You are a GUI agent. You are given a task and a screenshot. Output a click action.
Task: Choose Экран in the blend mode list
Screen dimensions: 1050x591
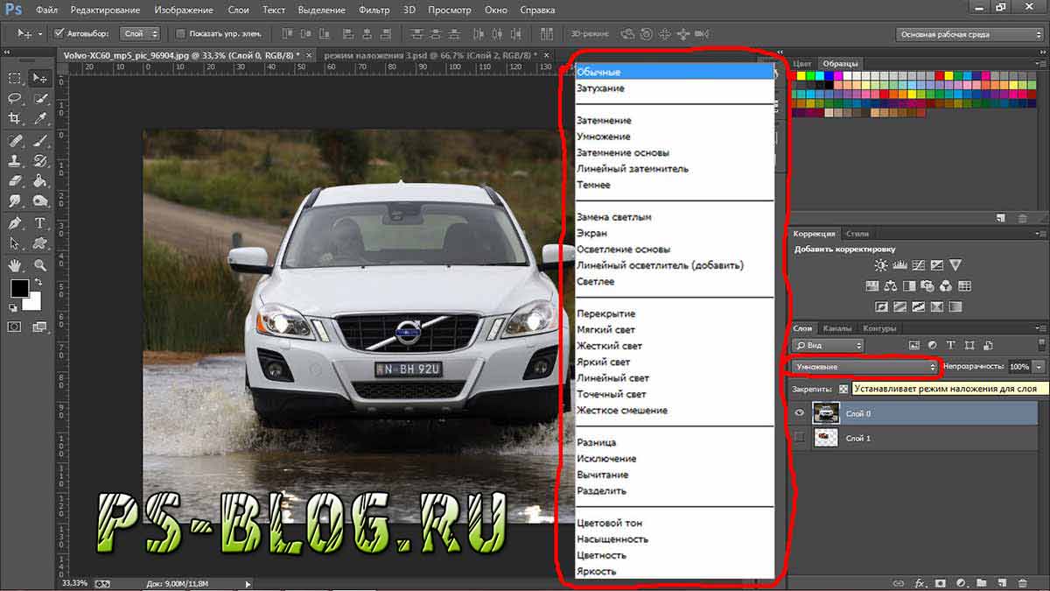(x=591, y=234)
